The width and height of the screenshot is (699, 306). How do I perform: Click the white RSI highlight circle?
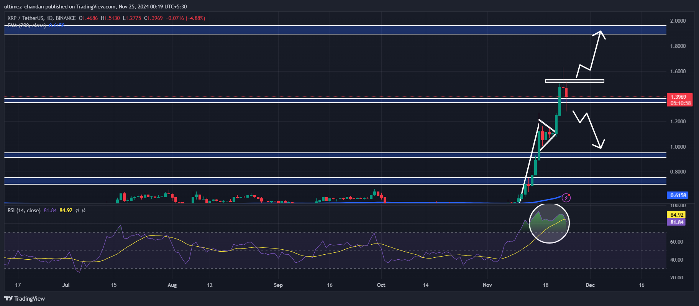click(x=549, y=223)
